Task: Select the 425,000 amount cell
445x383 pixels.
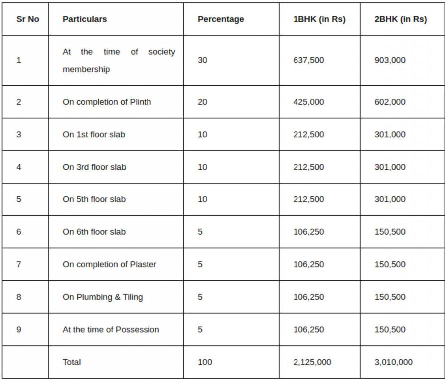Action: pyautogui.click(x=319, y=102)
